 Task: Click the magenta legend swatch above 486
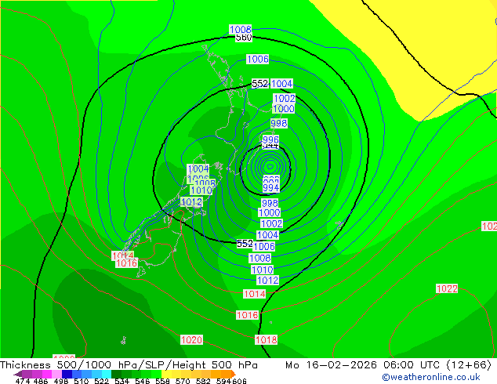[47, 374]
